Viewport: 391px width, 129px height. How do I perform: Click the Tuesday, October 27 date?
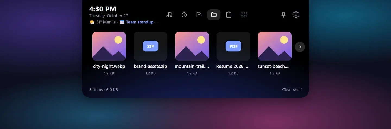pos(109,16)
